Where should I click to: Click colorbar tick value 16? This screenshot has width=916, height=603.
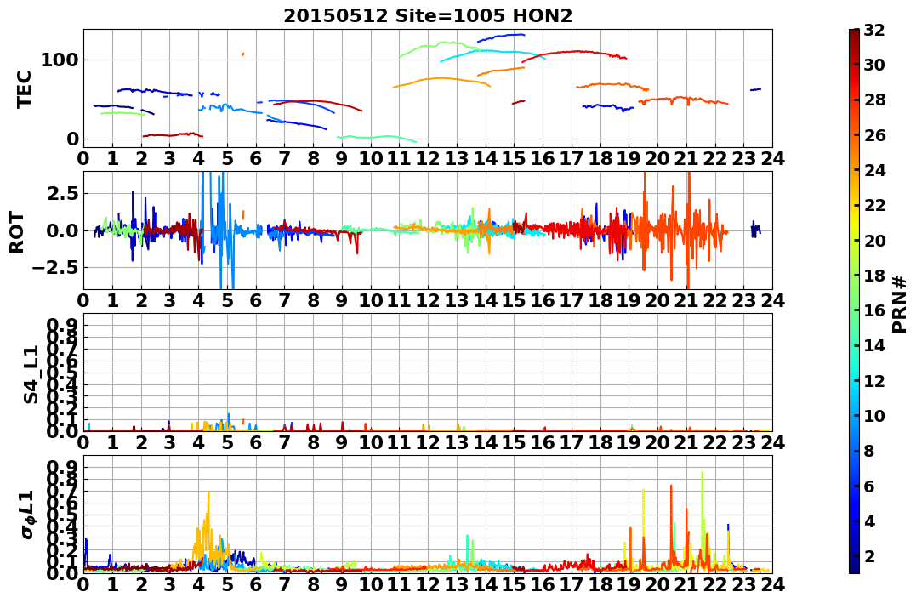coord(874,310)
